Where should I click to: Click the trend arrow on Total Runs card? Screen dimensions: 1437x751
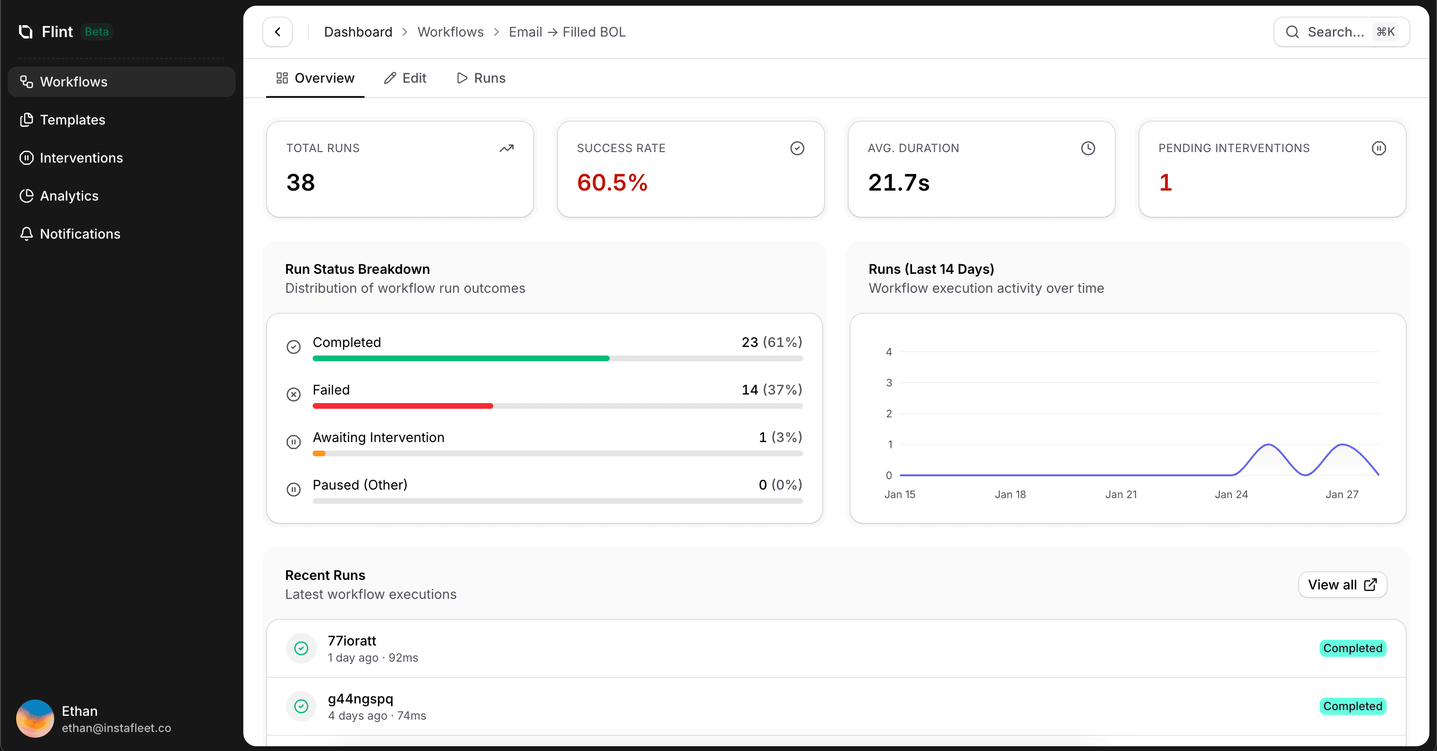click(x=507, y=148)
